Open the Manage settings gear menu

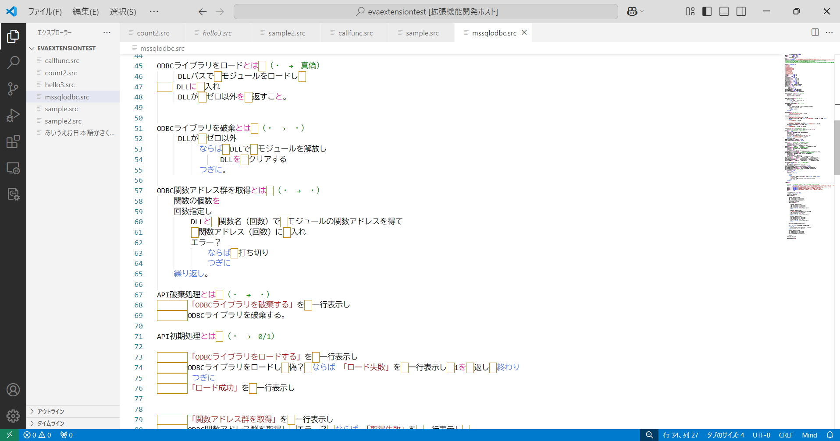tap(13, 416)
